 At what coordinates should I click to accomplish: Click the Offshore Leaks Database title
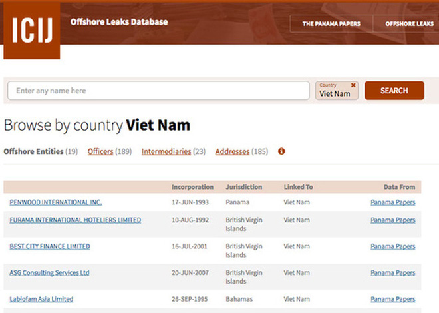point(119,22)
